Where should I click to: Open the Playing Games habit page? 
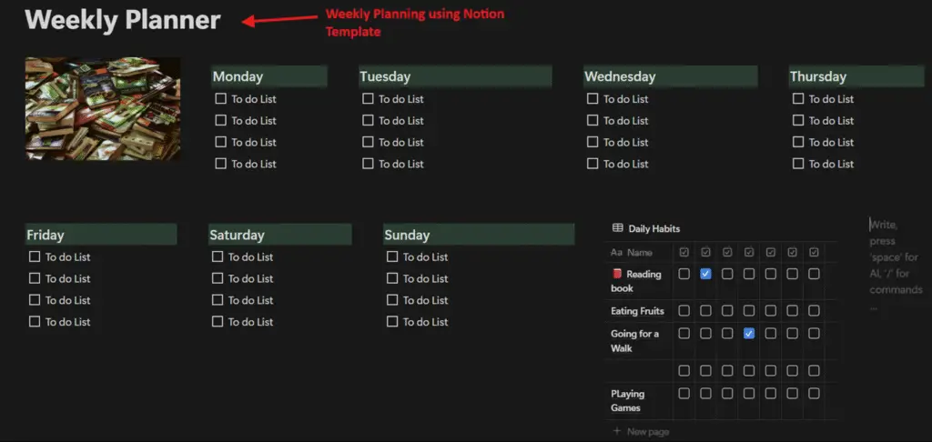pyautogui.click(x=627, y=400)
